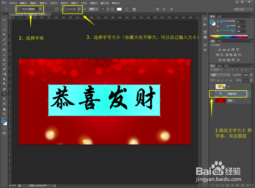This screenshot has width=255, height=188.
Task: Select layer 图层 0 thumbnail
Action: 220,101
